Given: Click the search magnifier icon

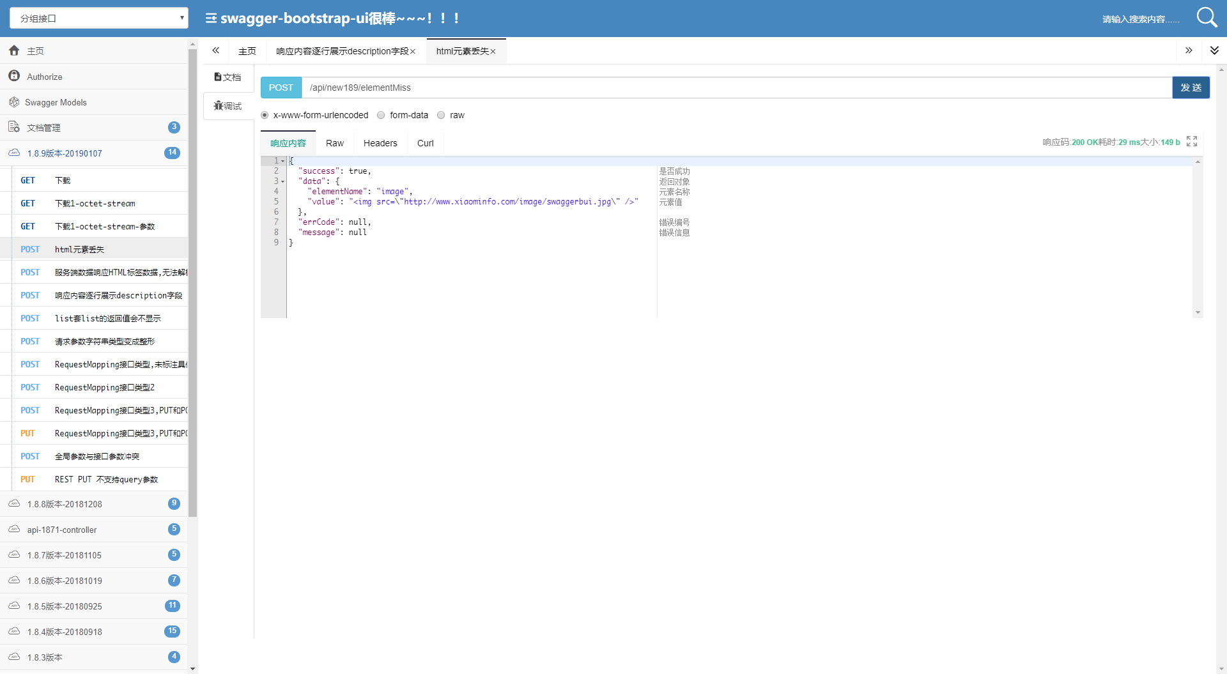Looking at the screenshot, I should click(1207, 17).
